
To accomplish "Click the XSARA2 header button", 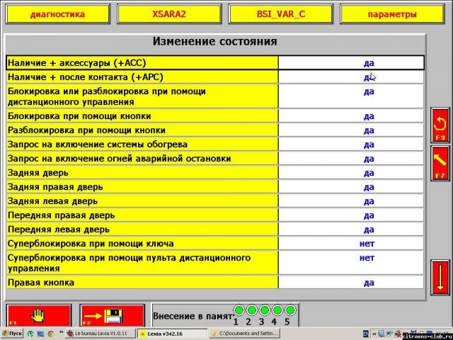I will click(x=169, y=14).
